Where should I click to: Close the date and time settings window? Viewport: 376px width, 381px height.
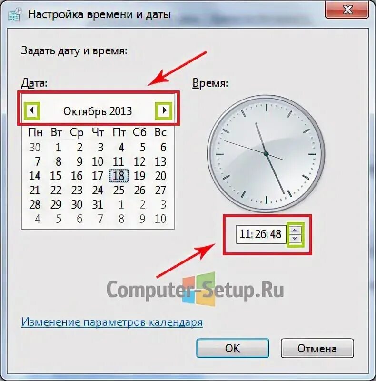347,10
